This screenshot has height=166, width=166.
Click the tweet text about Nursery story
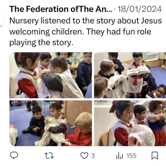coord(85,32)
